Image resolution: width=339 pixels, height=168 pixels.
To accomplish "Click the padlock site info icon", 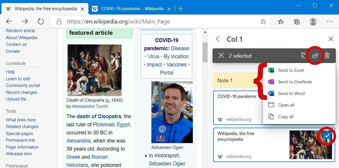I will (59, 21).
